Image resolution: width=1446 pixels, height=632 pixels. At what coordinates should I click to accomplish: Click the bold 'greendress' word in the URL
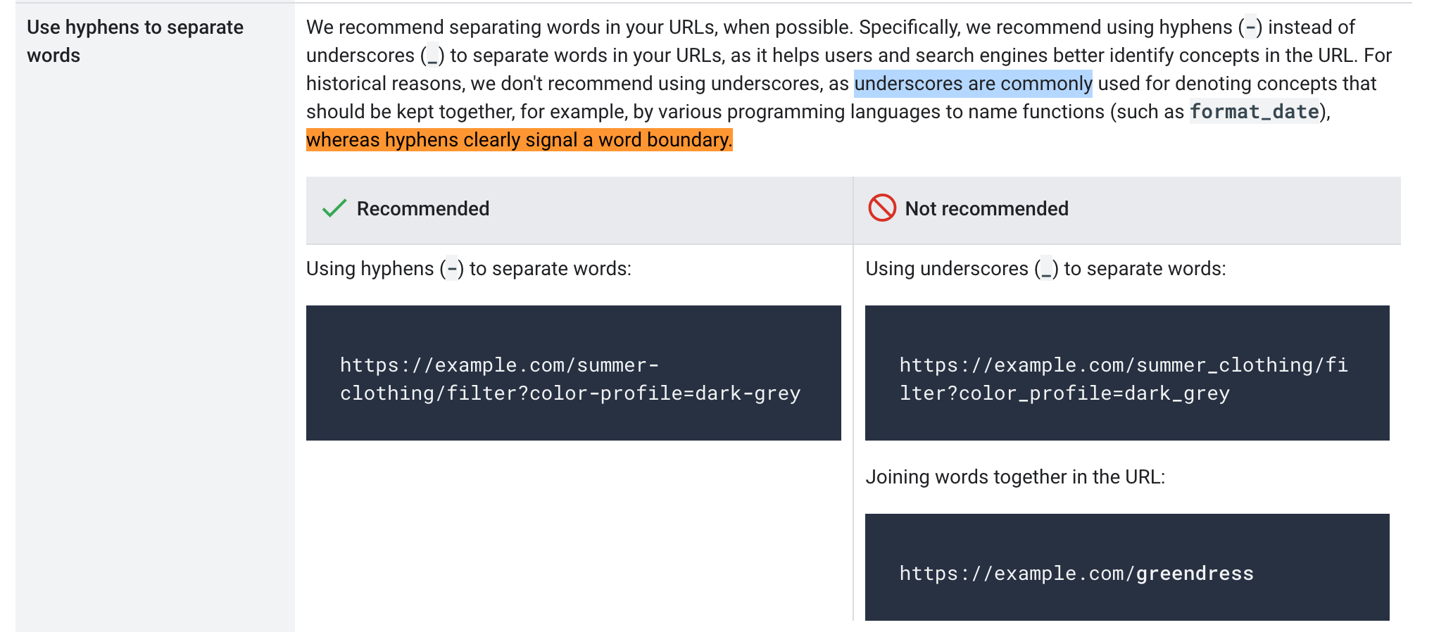pos(1195,574)
